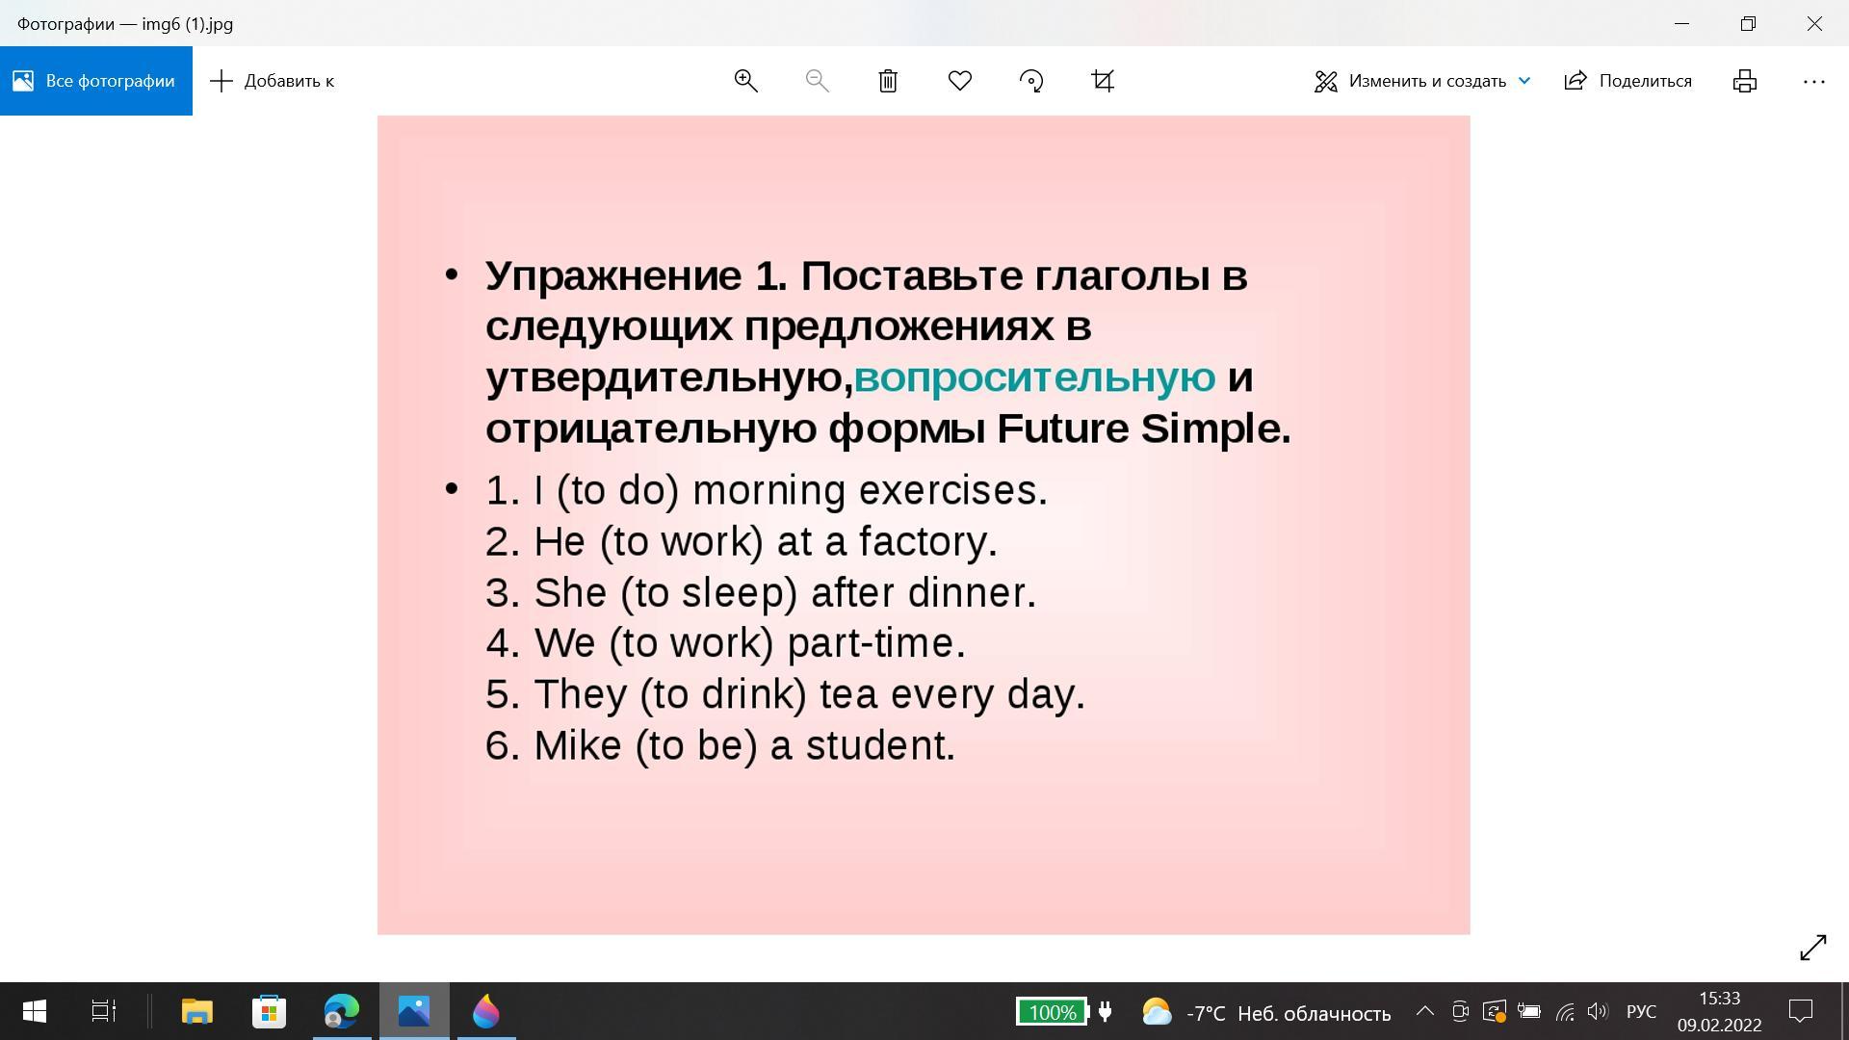Click the sync status tray icon
The height and width of the screenshot is (1040, 1849).
tap(1495, 1011)
